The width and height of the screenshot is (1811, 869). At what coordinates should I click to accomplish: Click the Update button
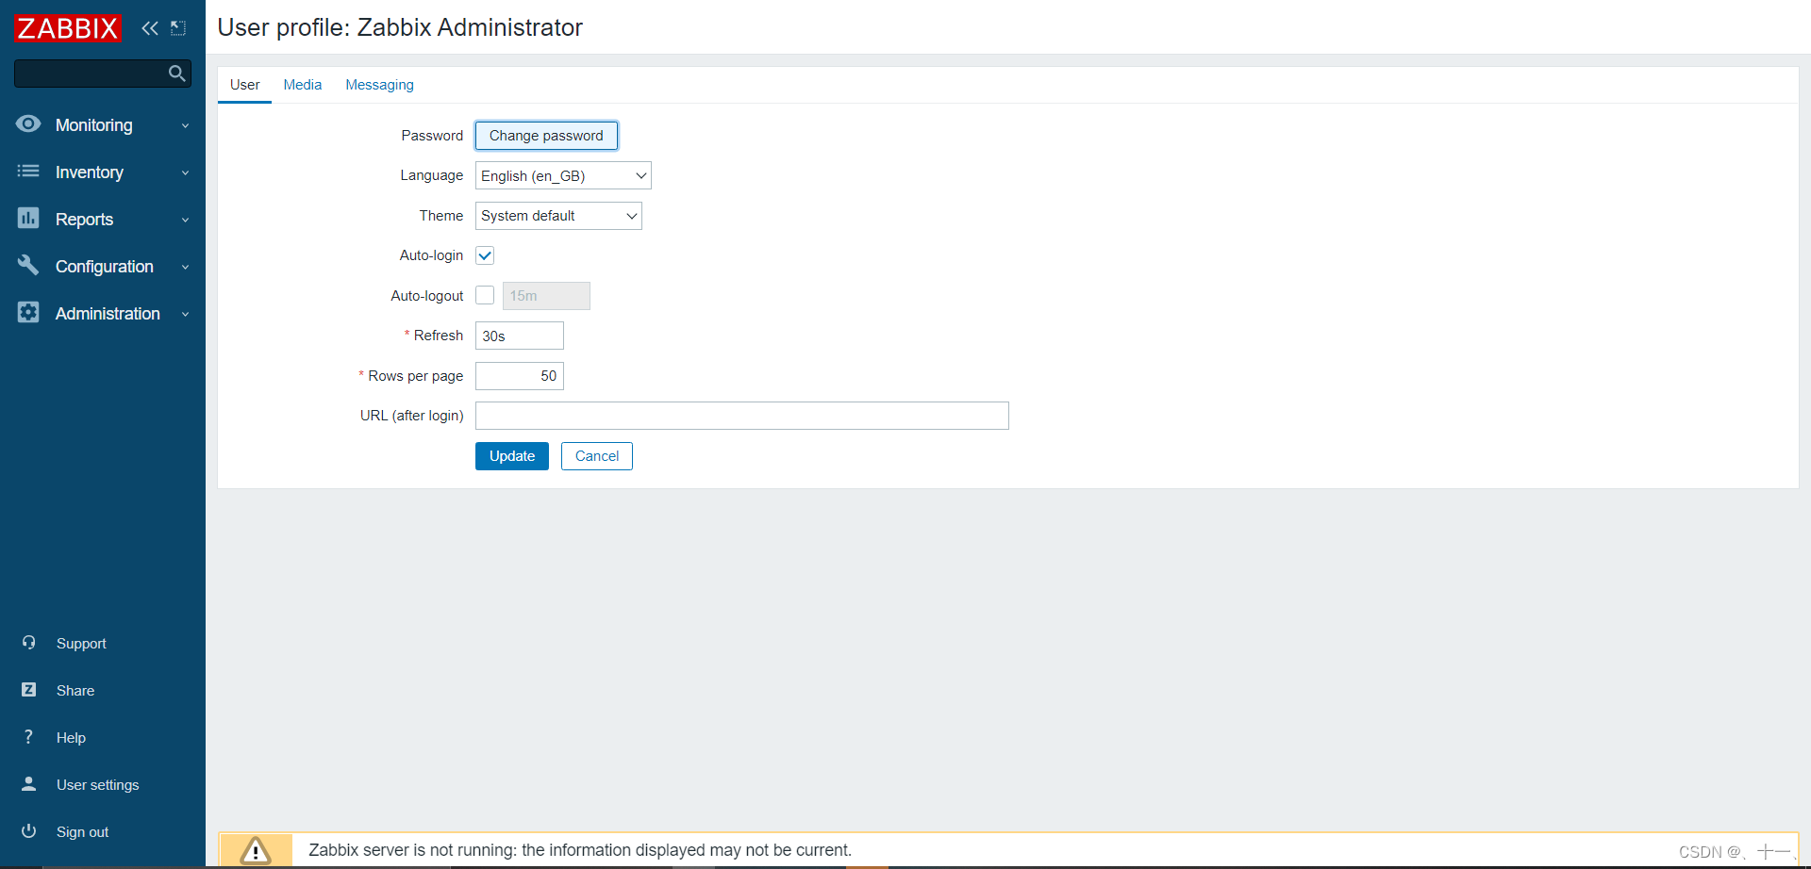[512, 456]
